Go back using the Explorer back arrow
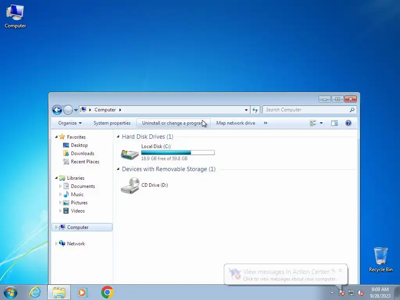 (57, 110)
